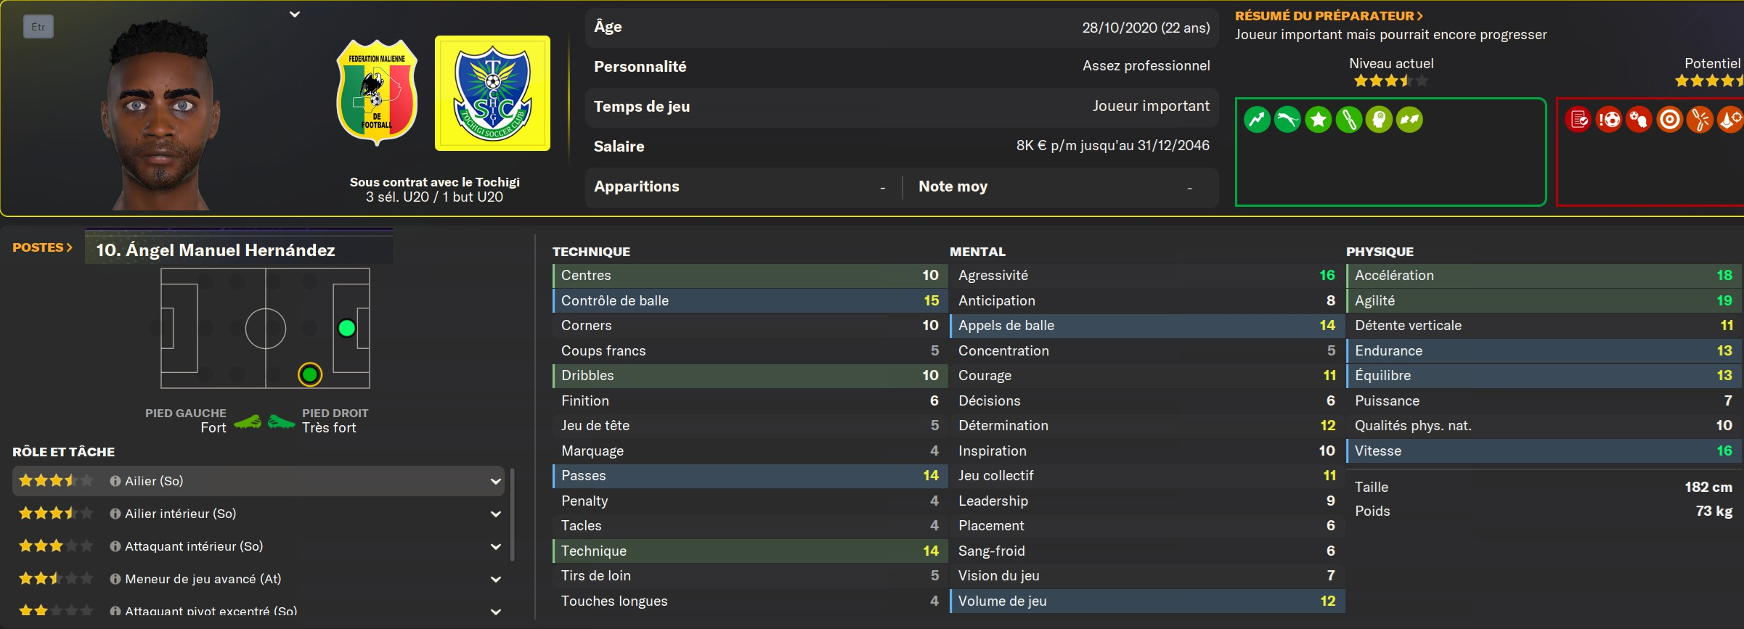The image size is (1744, 629).
Task: Open the POSTES section link
Action: coord(42,247)
